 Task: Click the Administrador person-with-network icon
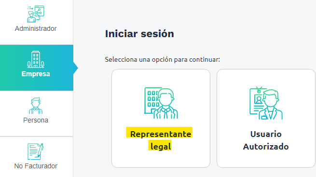(36, 14)
